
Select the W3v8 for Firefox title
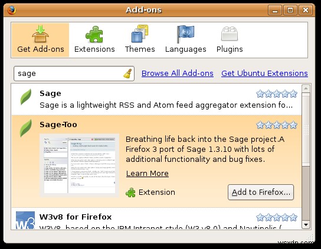tap(76, 217)
